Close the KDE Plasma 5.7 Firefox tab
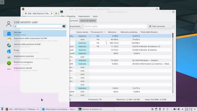This screenshot has height=111, width=197. click(51, 14)
